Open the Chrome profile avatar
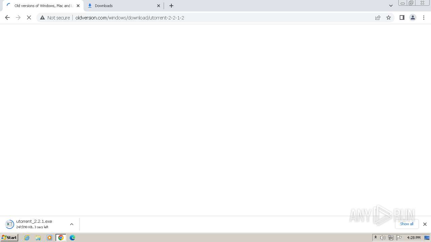The height and width of the screenshot is (242, 431). click(x=412, y=17)
